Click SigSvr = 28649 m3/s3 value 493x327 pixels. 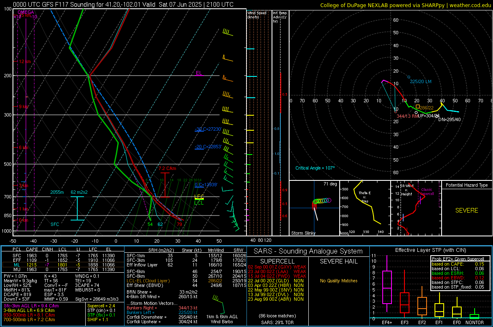click(x=97, y=299)
